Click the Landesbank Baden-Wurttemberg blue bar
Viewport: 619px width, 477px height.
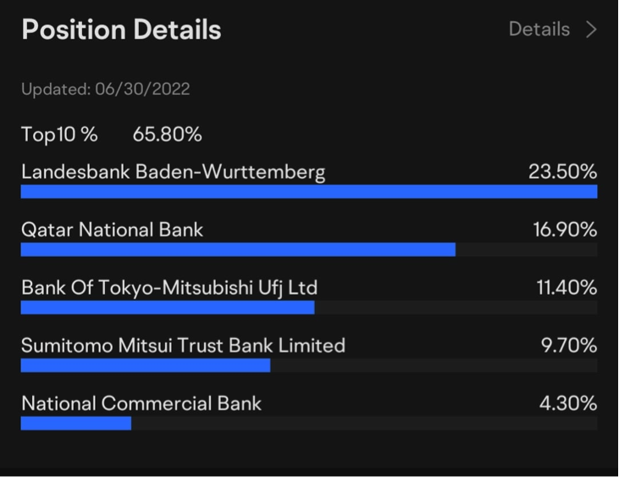309,191
